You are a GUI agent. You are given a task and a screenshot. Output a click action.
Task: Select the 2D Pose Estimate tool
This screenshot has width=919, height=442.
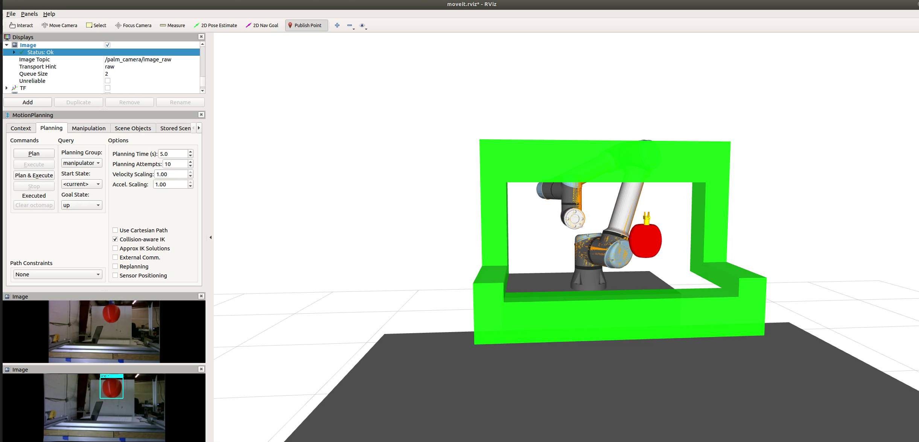tap(215, 25)
